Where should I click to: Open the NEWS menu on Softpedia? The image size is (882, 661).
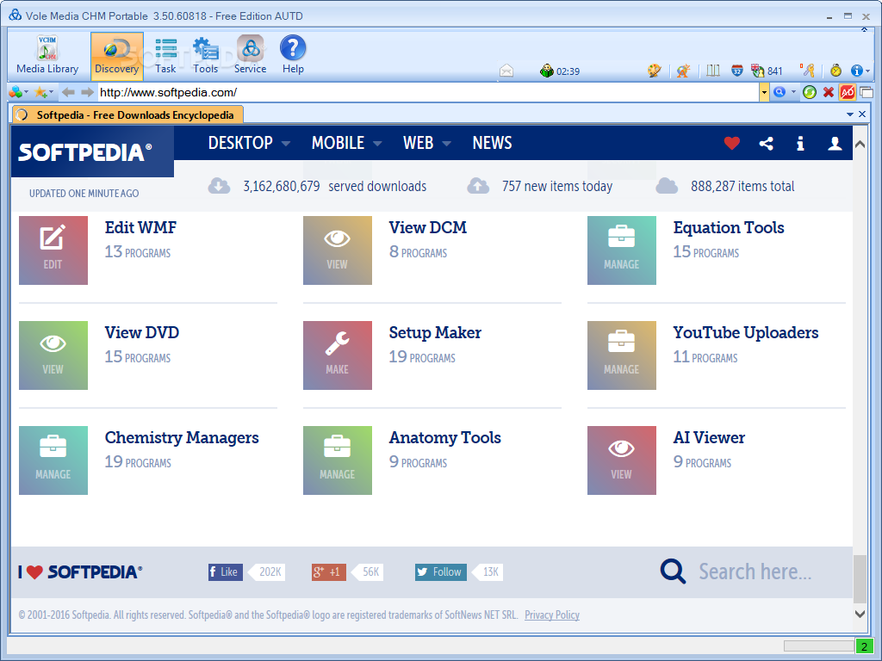(x=492, y=143)
